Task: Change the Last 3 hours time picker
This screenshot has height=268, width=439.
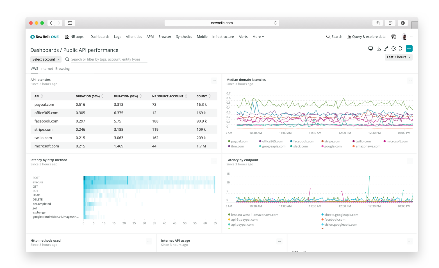Action: (398, 57)
